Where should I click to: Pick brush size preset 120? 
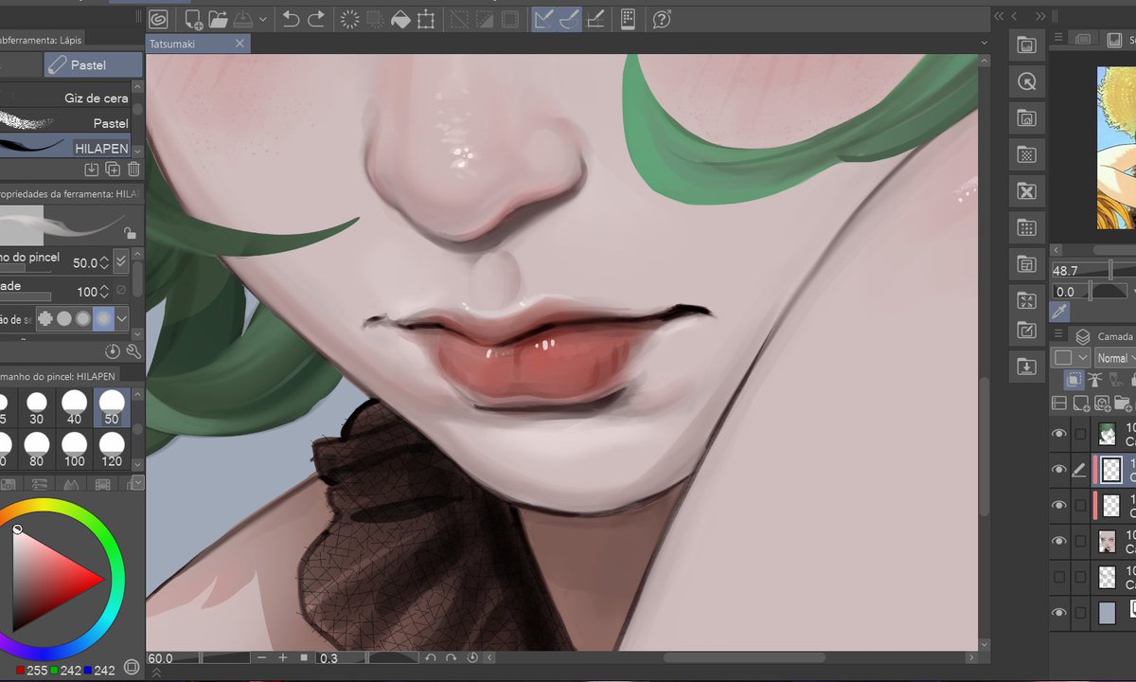(112, 449)
